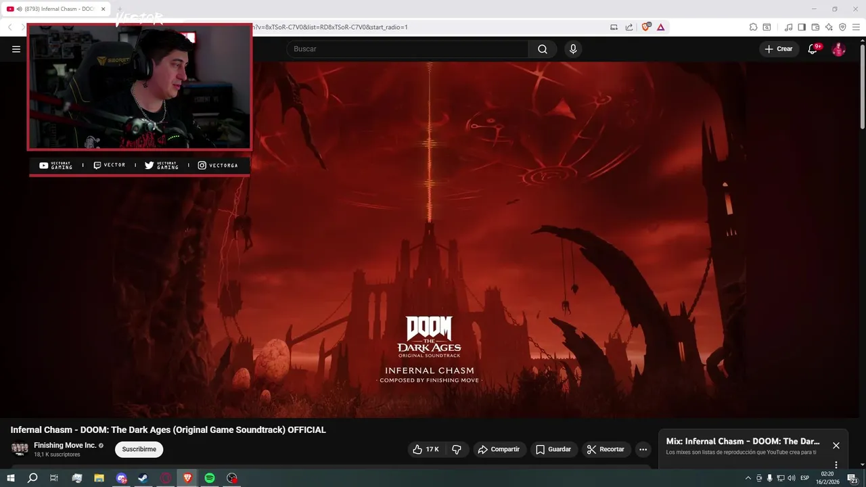Open Task View in taskbar
Screen dimensions: 866x487
(54, 478)
